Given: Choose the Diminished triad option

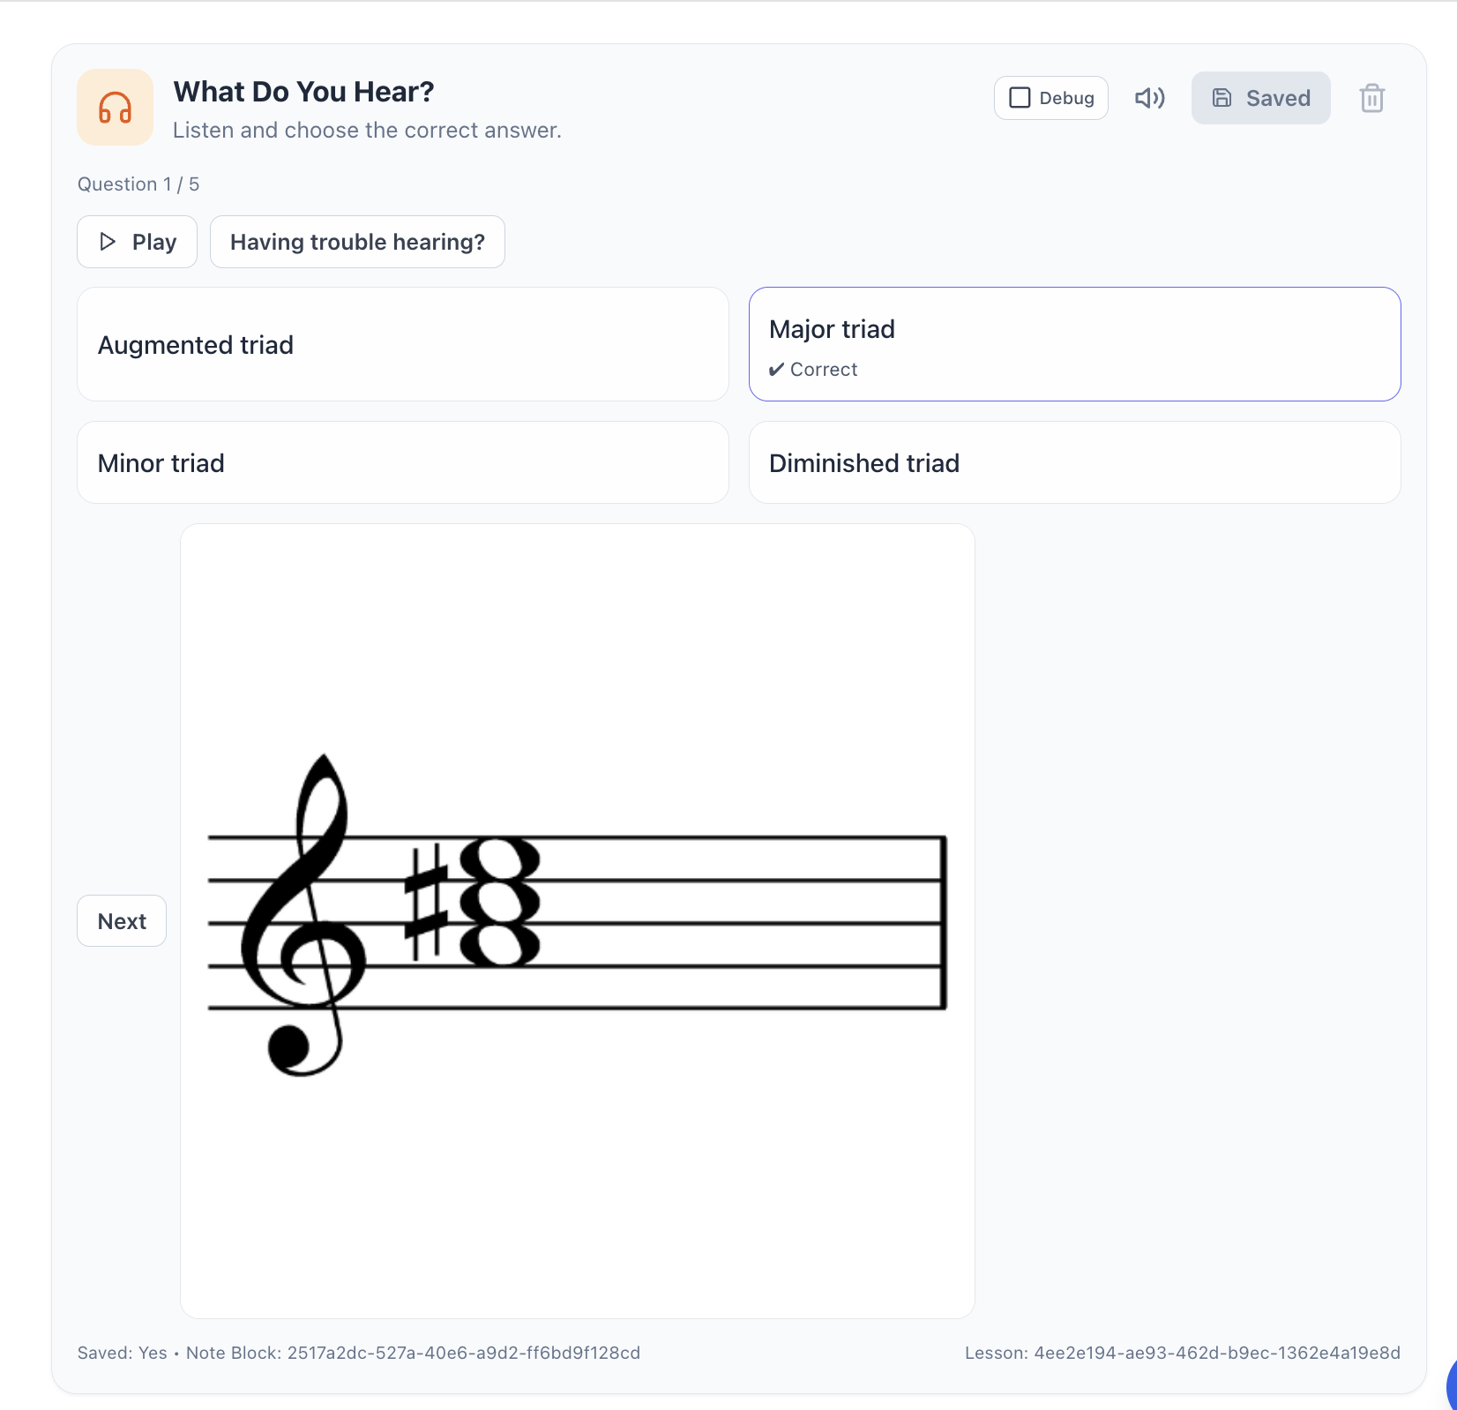Looking at the screenshot, I should pyautogui.click(x=1074, y=462).
